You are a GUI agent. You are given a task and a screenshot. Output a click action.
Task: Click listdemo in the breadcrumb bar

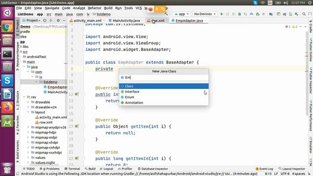[102, 14]
